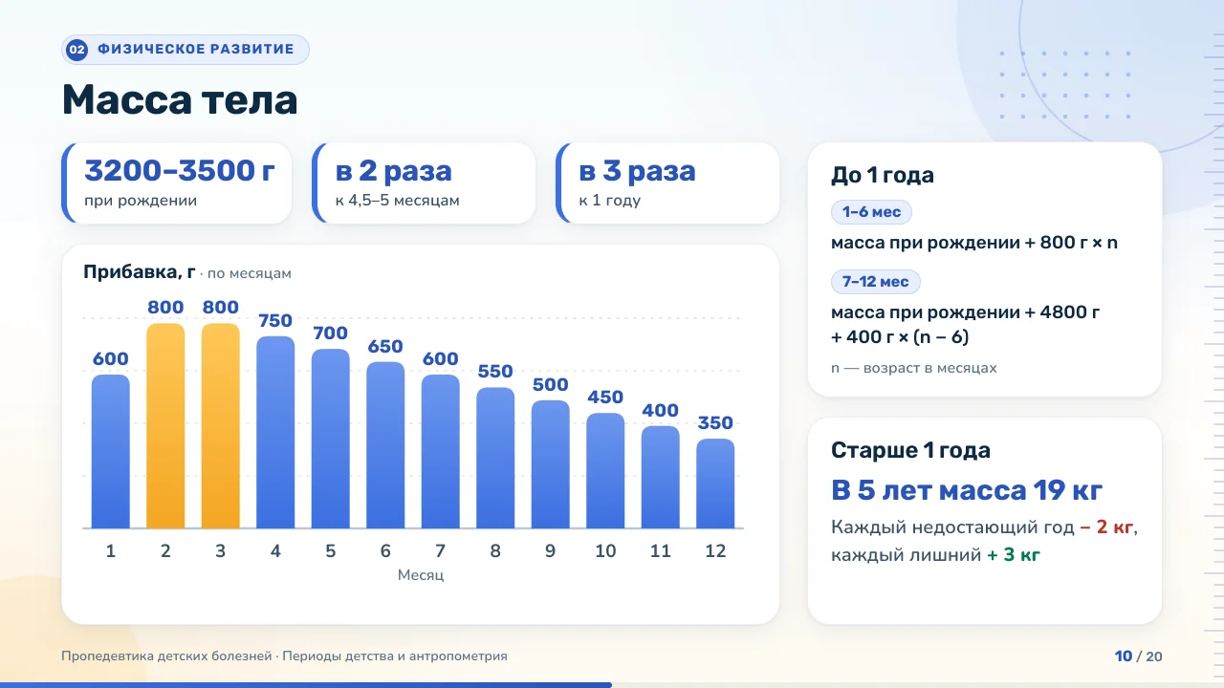Click the "В 5 лет масса 19 кг" headline

(967, 491)
